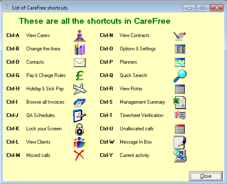The image size is (227, 184).
Task: Open the QA Schedules clipboard icon
Action: coord(79,116)
